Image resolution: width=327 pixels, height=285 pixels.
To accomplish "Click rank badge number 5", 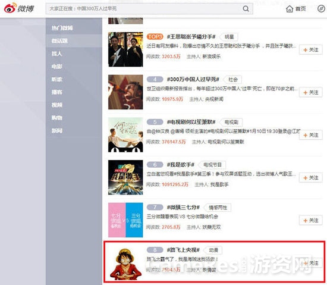I will pos(155,122).
